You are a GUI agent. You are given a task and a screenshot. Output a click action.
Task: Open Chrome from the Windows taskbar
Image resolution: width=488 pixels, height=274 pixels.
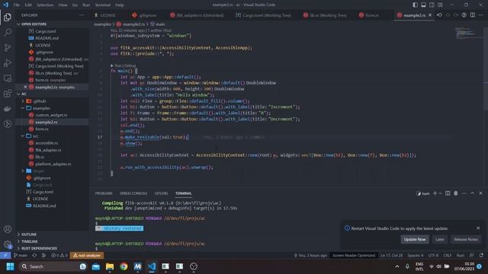(124, 266)
